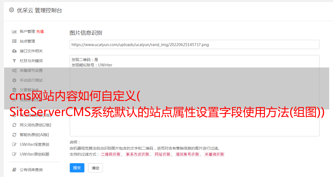Clear the form with 清空 button
The width and height of the screenshot is (333, 177).
click(96, 168)
